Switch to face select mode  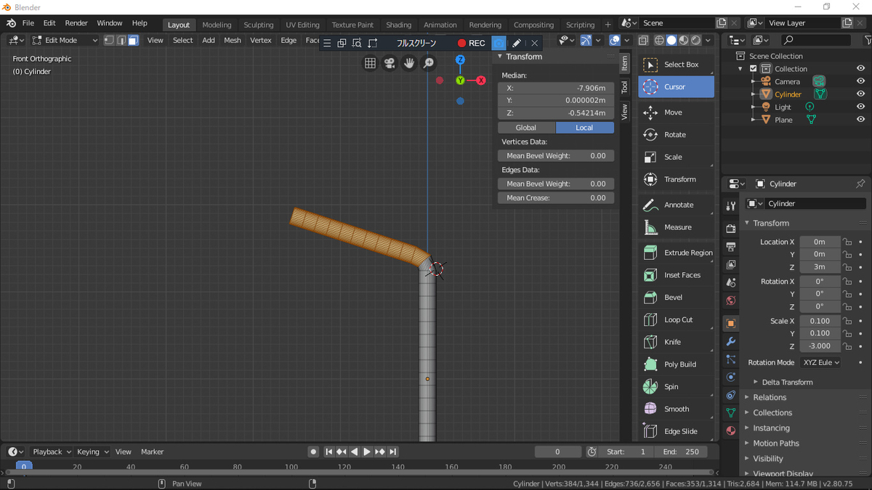click(x=133, y=41)
